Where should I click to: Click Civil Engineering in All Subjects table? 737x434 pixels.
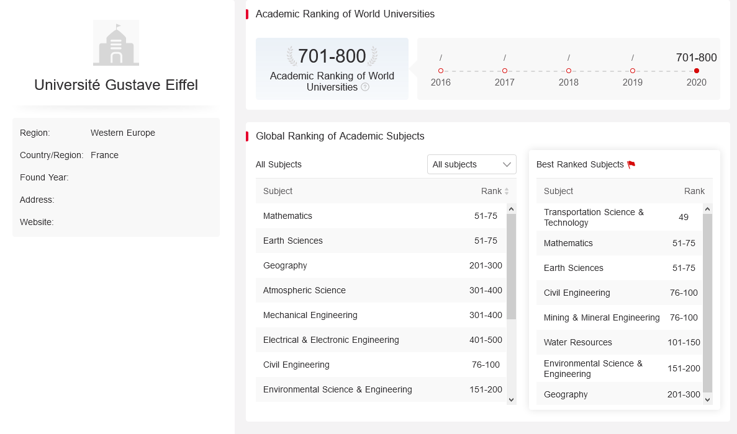pyautogui.click(x=296, y=365)
